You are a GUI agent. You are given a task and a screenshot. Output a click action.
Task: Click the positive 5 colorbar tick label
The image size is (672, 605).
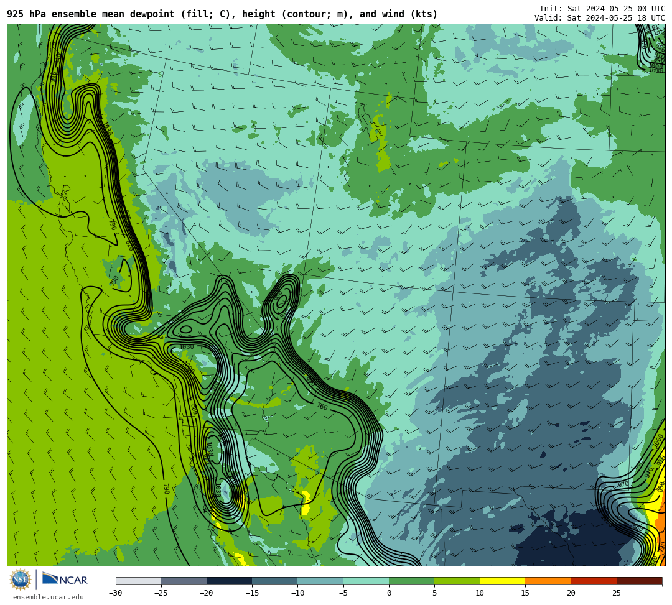coord(434,593)
